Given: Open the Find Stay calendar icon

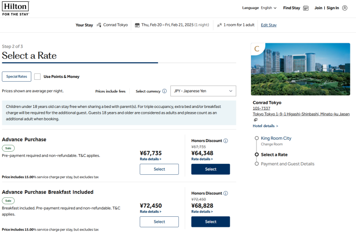Looking at the screenshot, I should (x=306, y=8).
